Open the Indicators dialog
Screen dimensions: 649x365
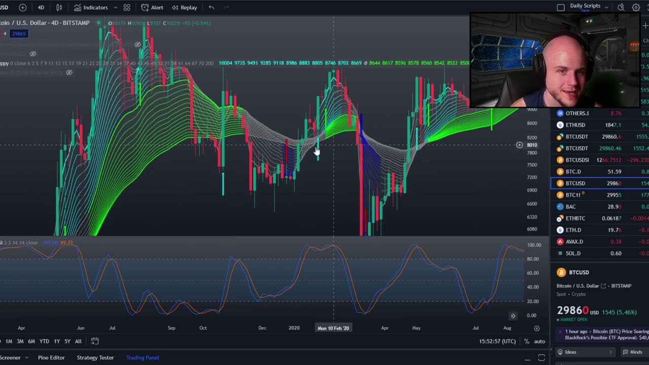(91, 8)
